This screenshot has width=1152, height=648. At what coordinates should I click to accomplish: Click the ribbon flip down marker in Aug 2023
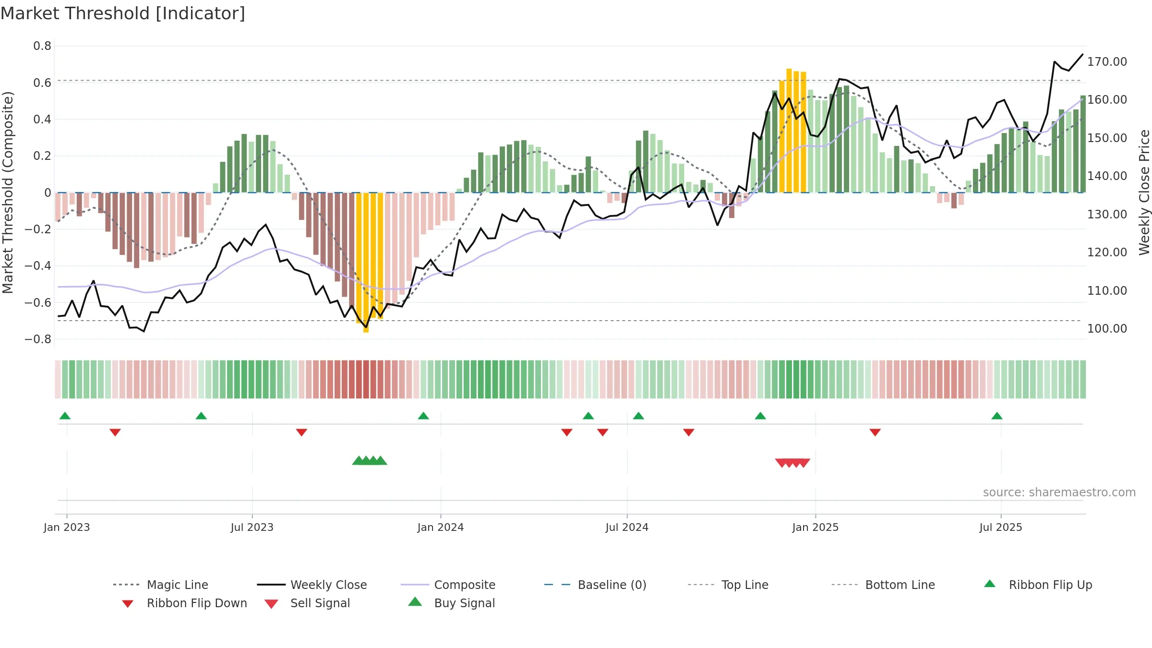(x=301, y=432)
